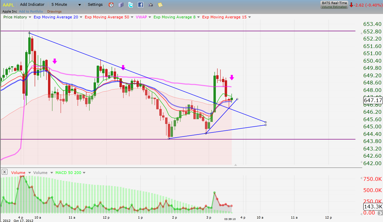383x222 pixels.
Task: Click the -2.62 (-0.40%) price change
Action: coord(368,5)
